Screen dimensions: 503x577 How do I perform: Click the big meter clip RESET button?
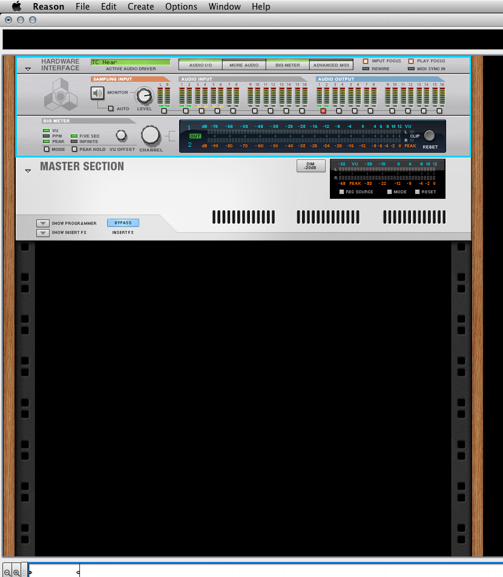coord(429,136)
